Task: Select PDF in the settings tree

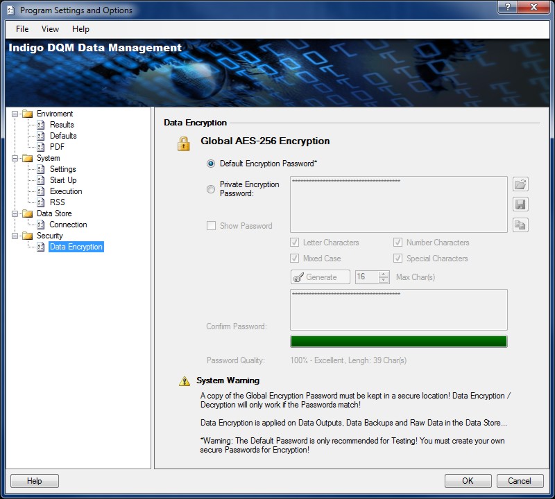Action: pyautogui.click(x=57, y=147)
